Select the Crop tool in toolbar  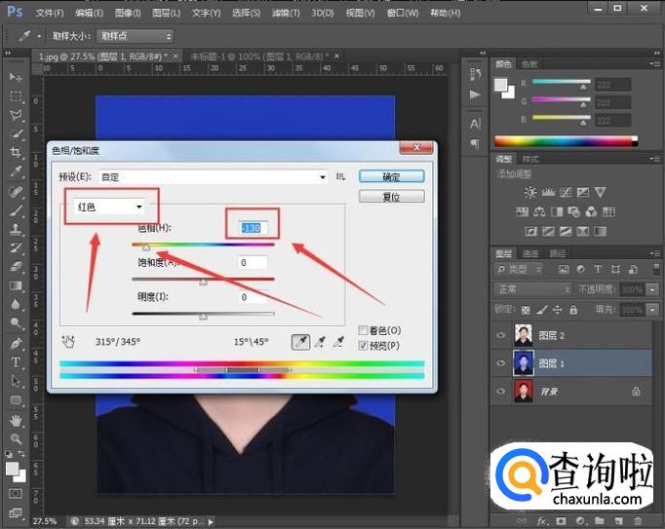[x=16, y=153]
